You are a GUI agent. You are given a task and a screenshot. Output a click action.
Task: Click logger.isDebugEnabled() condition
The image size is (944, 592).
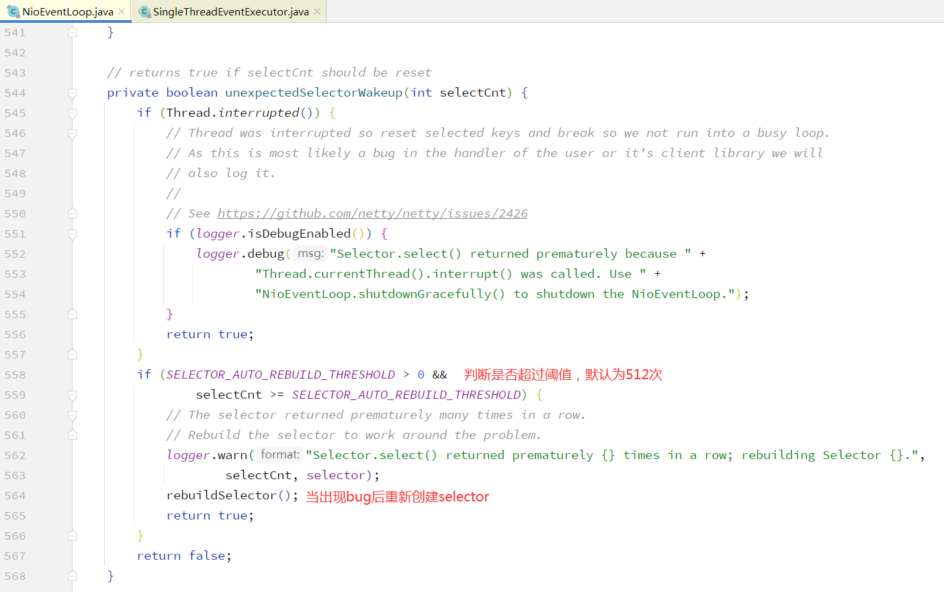pos(280,234)
